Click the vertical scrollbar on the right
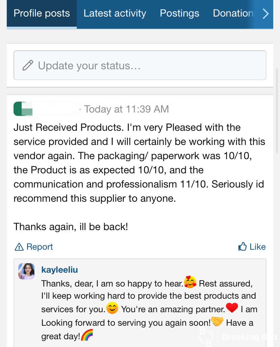The width and height of the screenshot is (280, 347). click(x=277, y=111)
